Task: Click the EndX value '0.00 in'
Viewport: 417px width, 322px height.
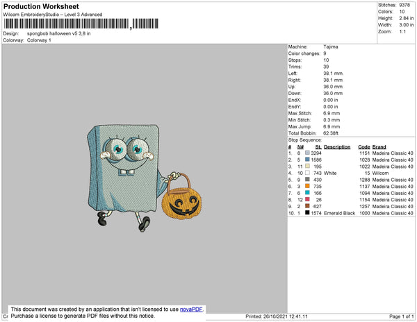Action: coord(331,100)
